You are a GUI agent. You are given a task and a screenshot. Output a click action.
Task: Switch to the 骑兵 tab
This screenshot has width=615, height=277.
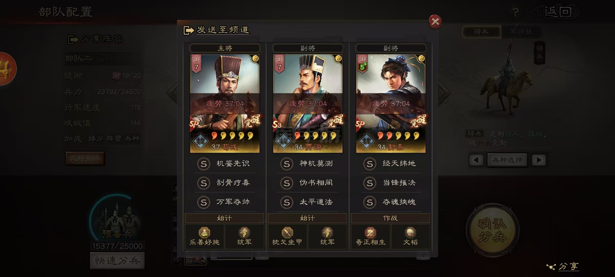tap(481, 32)
